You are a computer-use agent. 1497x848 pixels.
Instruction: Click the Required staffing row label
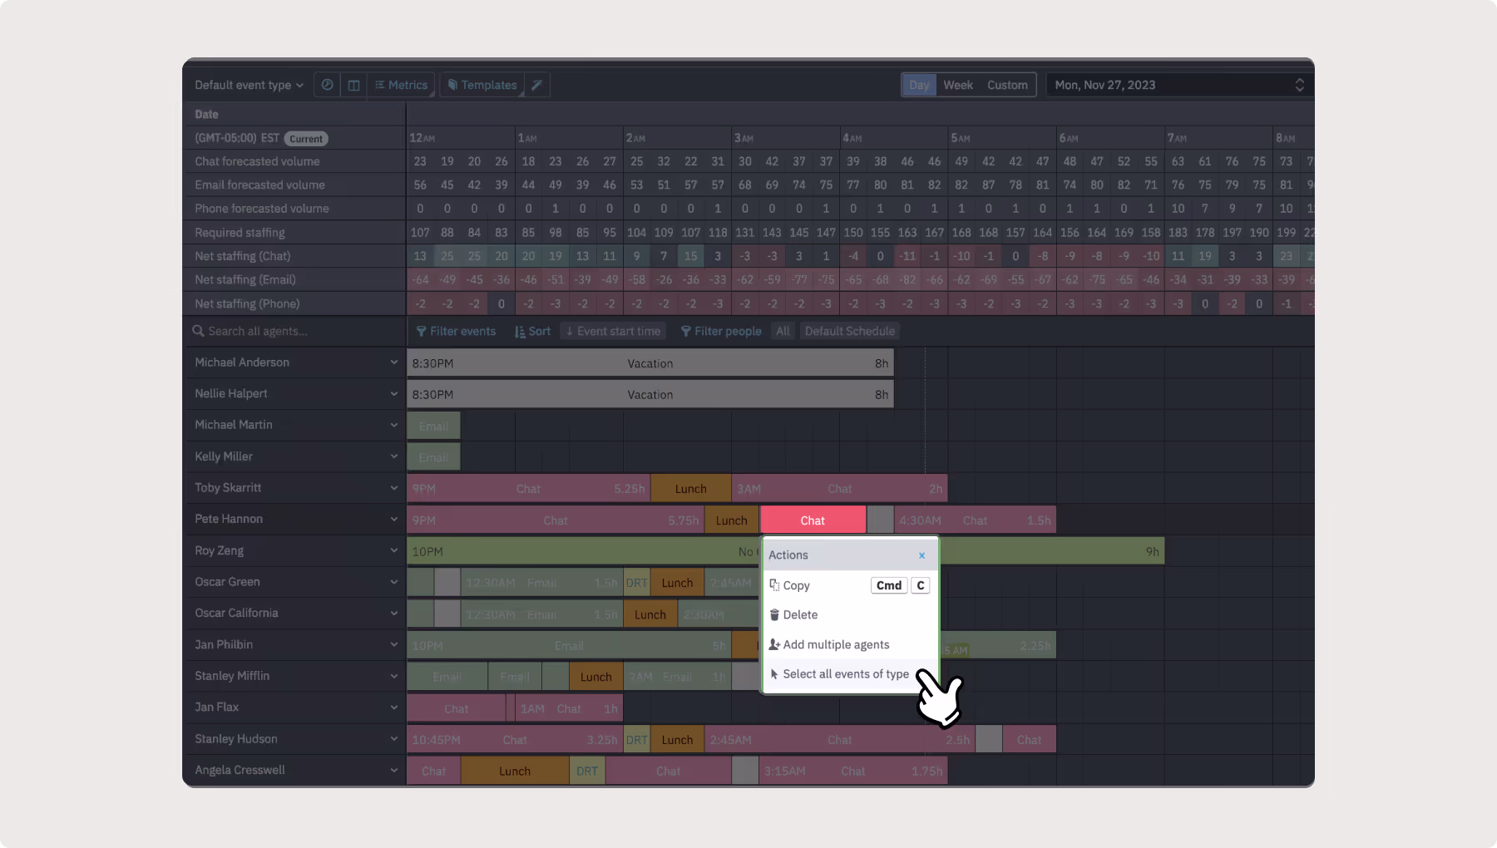click(x=240, y=233)
